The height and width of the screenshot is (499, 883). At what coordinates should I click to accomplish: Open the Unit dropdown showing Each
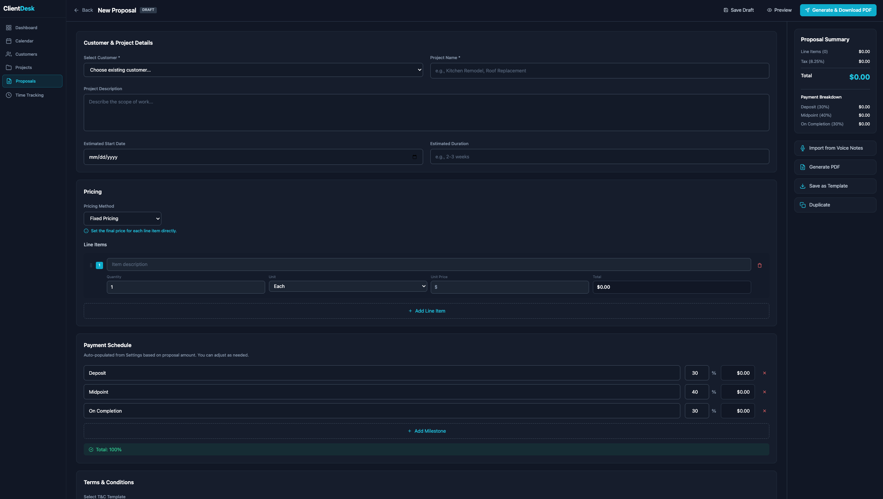click(347, 286)
